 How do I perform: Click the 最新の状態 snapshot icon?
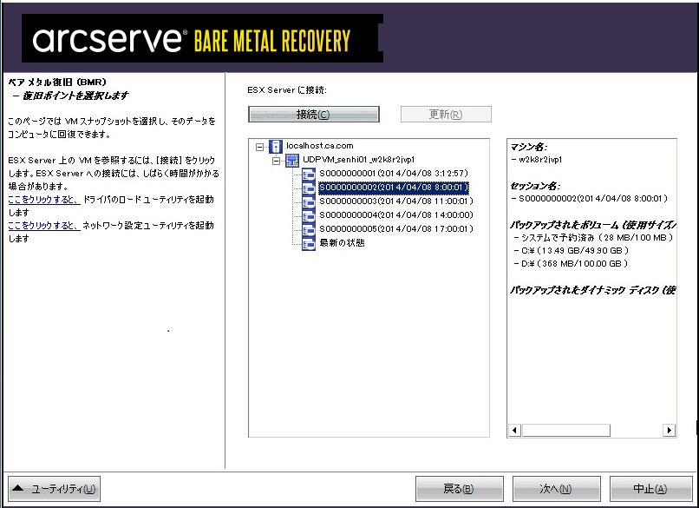coord(309,243)
